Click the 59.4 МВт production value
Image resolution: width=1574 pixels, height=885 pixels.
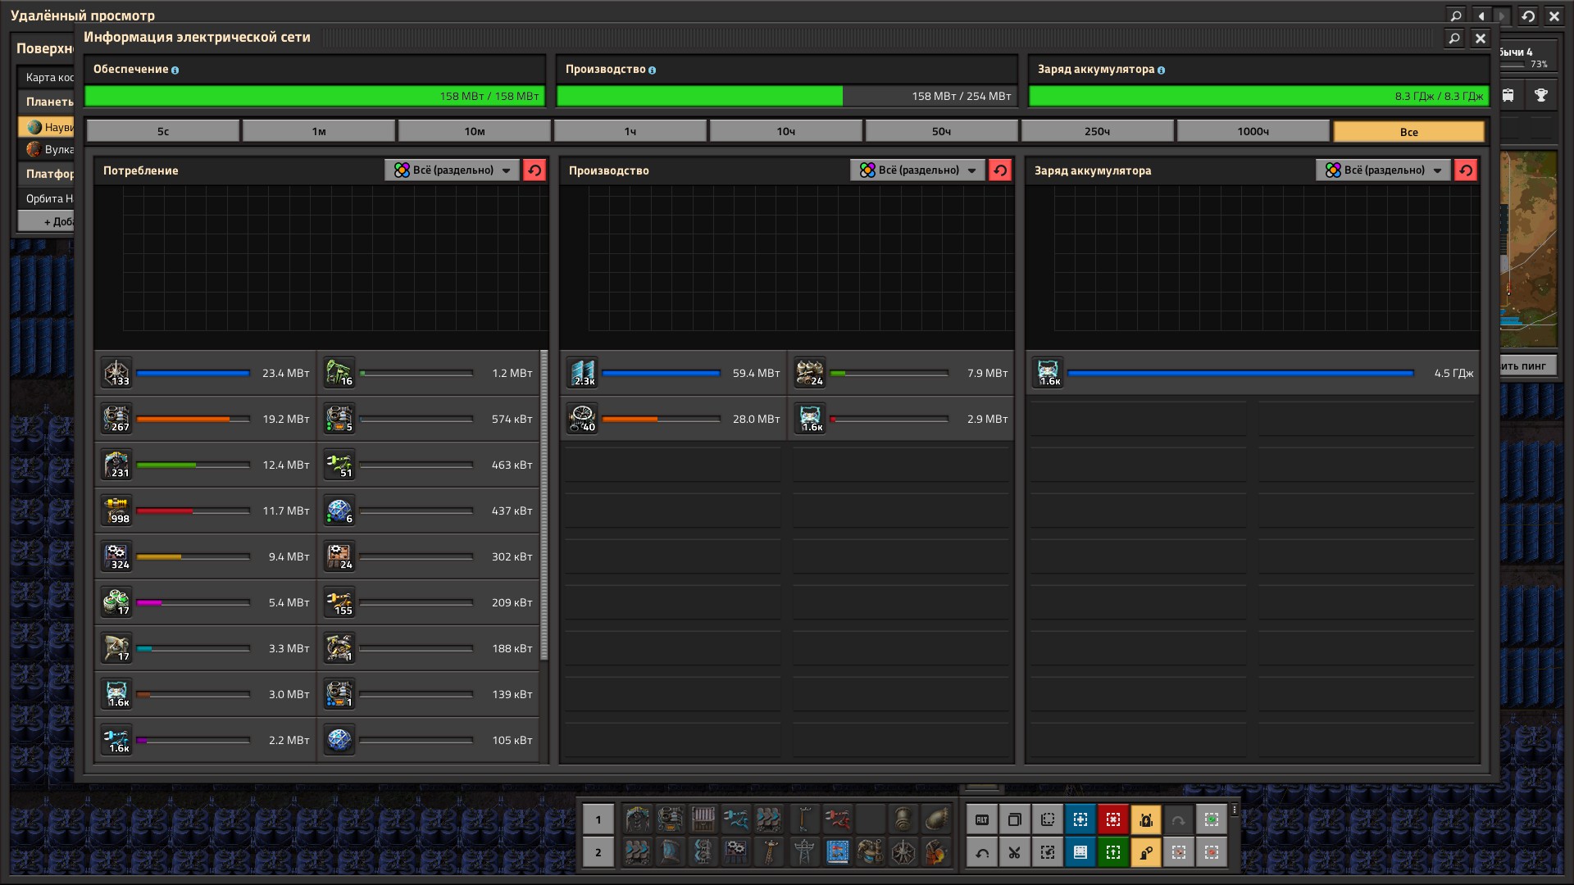pos(756,373)
